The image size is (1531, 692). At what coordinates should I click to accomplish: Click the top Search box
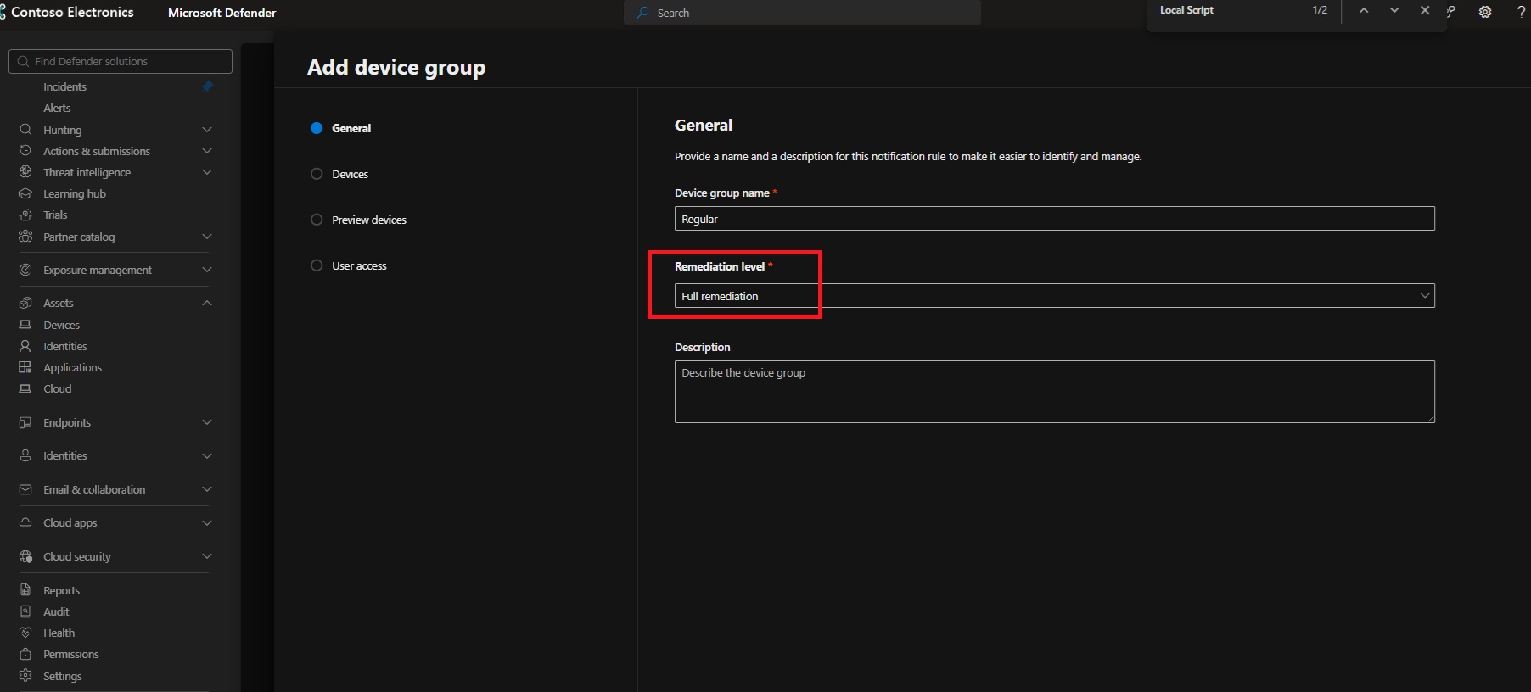802,13
